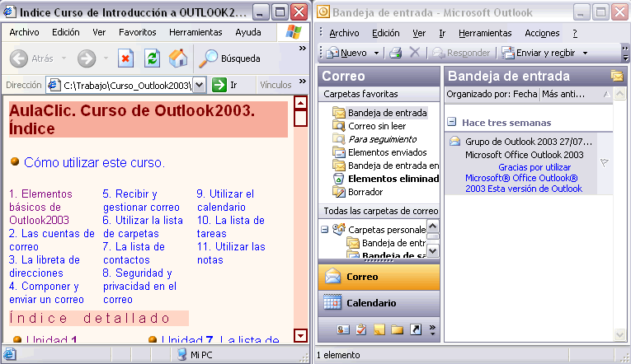Open Contacts icon in navigation pane
The image size is (631, 364).
[x=344, y=330]
